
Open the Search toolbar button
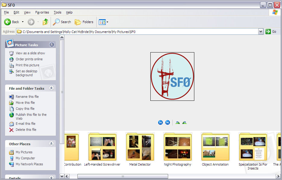(62, 22)
